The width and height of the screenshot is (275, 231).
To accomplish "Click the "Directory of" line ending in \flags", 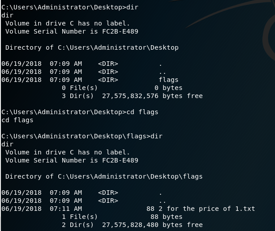I will coord(104,176).
